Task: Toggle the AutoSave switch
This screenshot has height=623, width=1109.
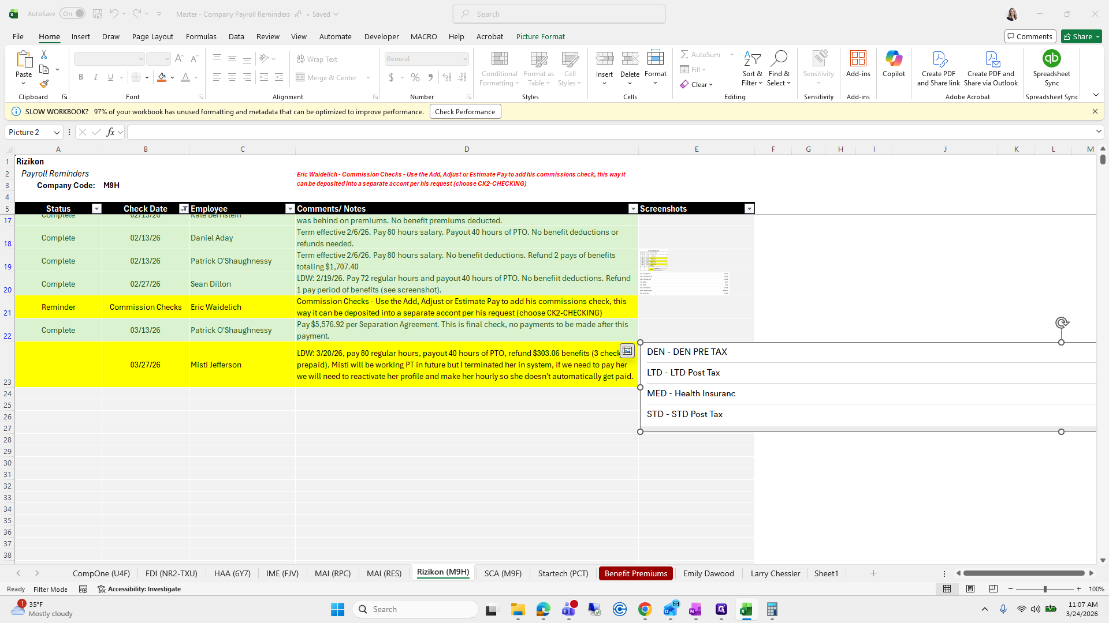Action: coord(73,14)
